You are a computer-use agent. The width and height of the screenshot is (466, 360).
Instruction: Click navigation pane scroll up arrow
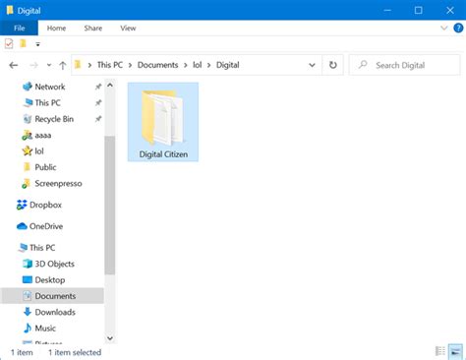(110, 86)
